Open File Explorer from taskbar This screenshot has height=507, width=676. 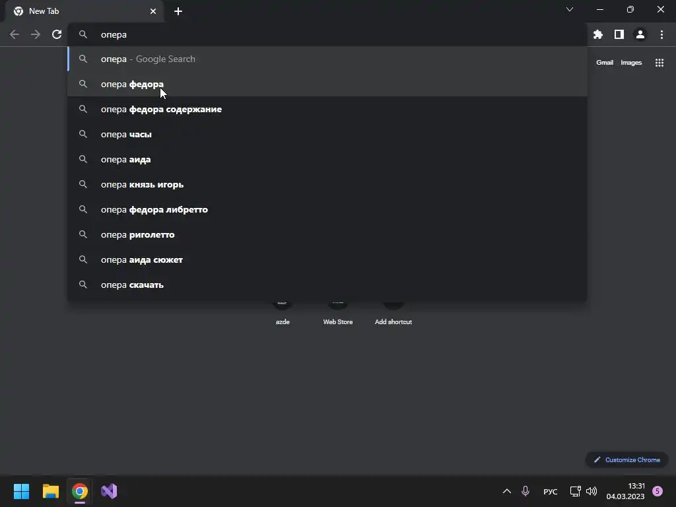click(51, 491)
